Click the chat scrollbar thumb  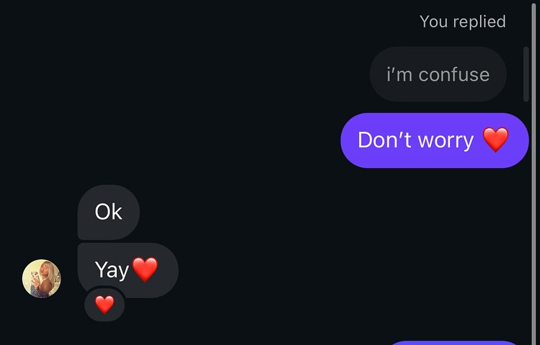coord(526,73)
